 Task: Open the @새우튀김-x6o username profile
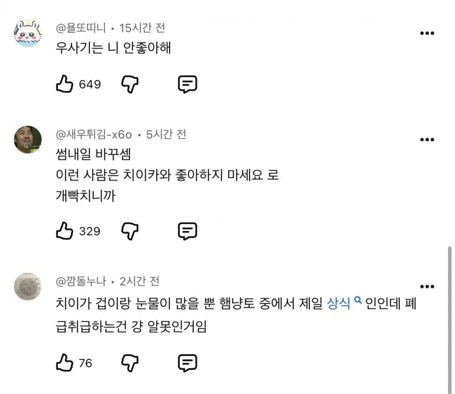click(94, 134)
